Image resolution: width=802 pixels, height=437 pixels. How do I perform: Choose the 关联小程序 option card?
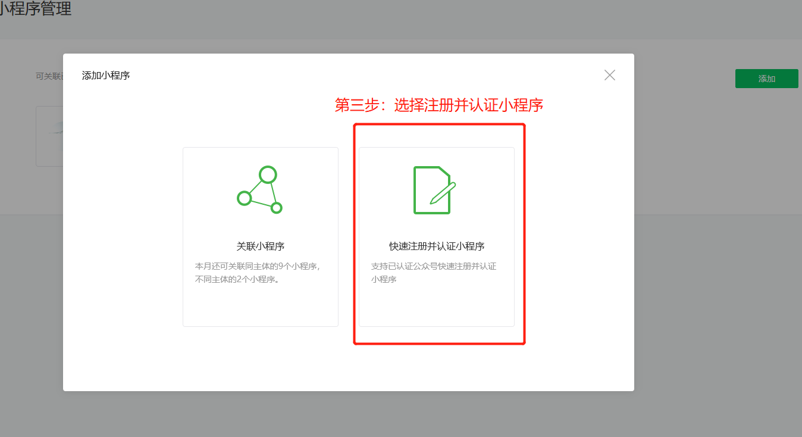pyautogui.click(x=260, y=236)
